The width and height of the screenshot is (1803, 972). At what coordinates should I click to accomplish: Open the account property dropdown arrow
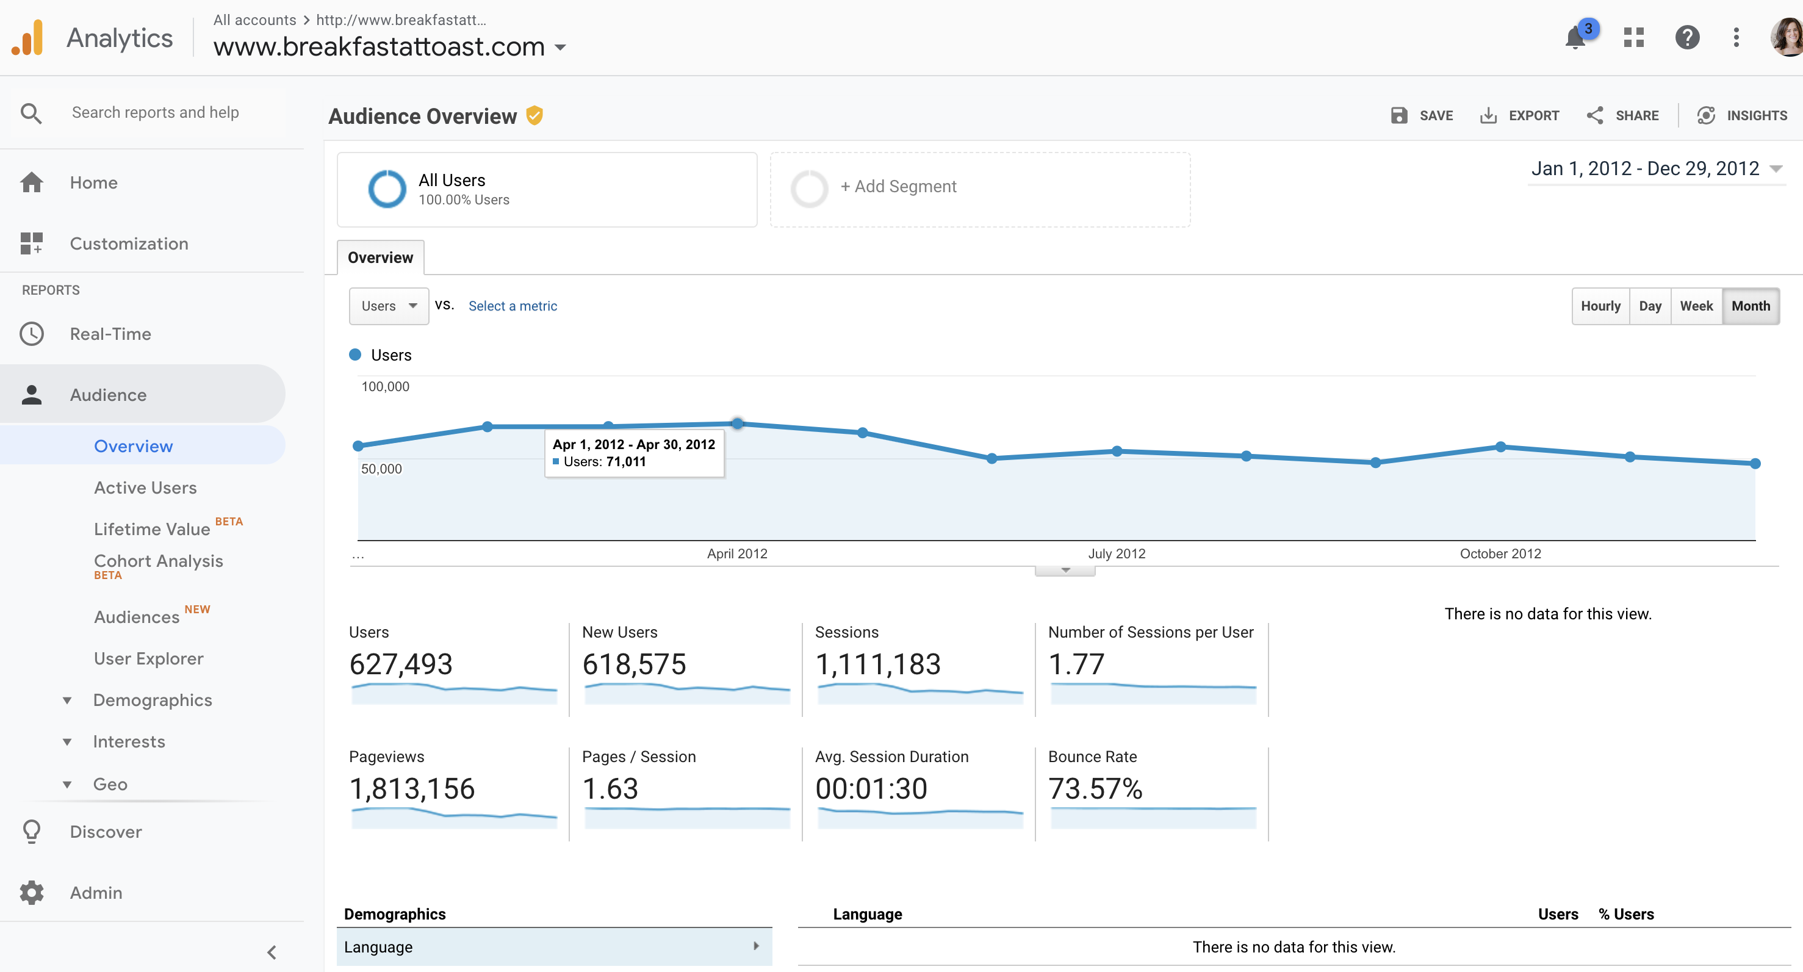(560, 48)
